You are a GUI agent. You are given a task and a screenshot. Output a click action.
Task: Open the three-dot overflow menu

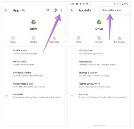tap(61, 10)
